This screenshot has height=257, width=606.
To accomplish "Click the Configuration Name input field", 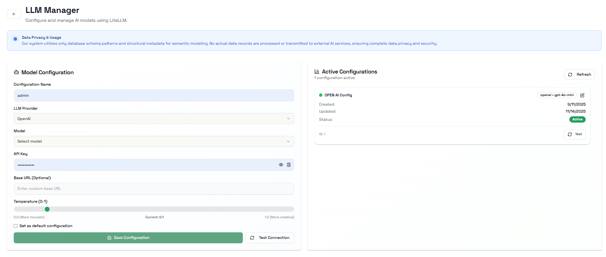I will pyautogui.click(x=154, y=95).
